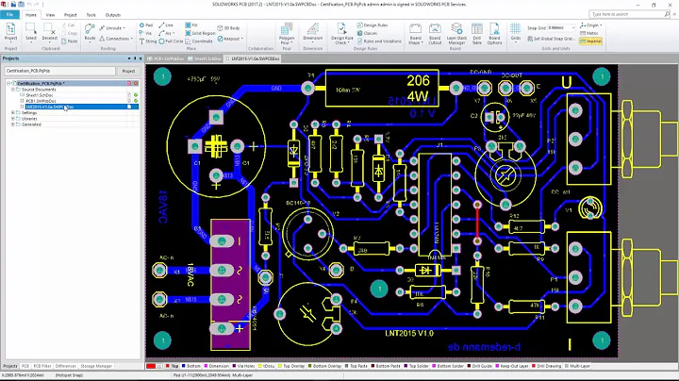Open the Project tool in the ribbon

point(10,32)
